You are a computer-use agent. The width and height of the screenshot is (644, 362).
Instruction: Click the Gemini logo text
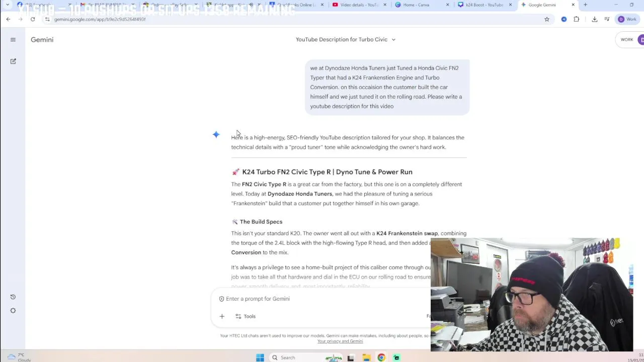[42, 40]
